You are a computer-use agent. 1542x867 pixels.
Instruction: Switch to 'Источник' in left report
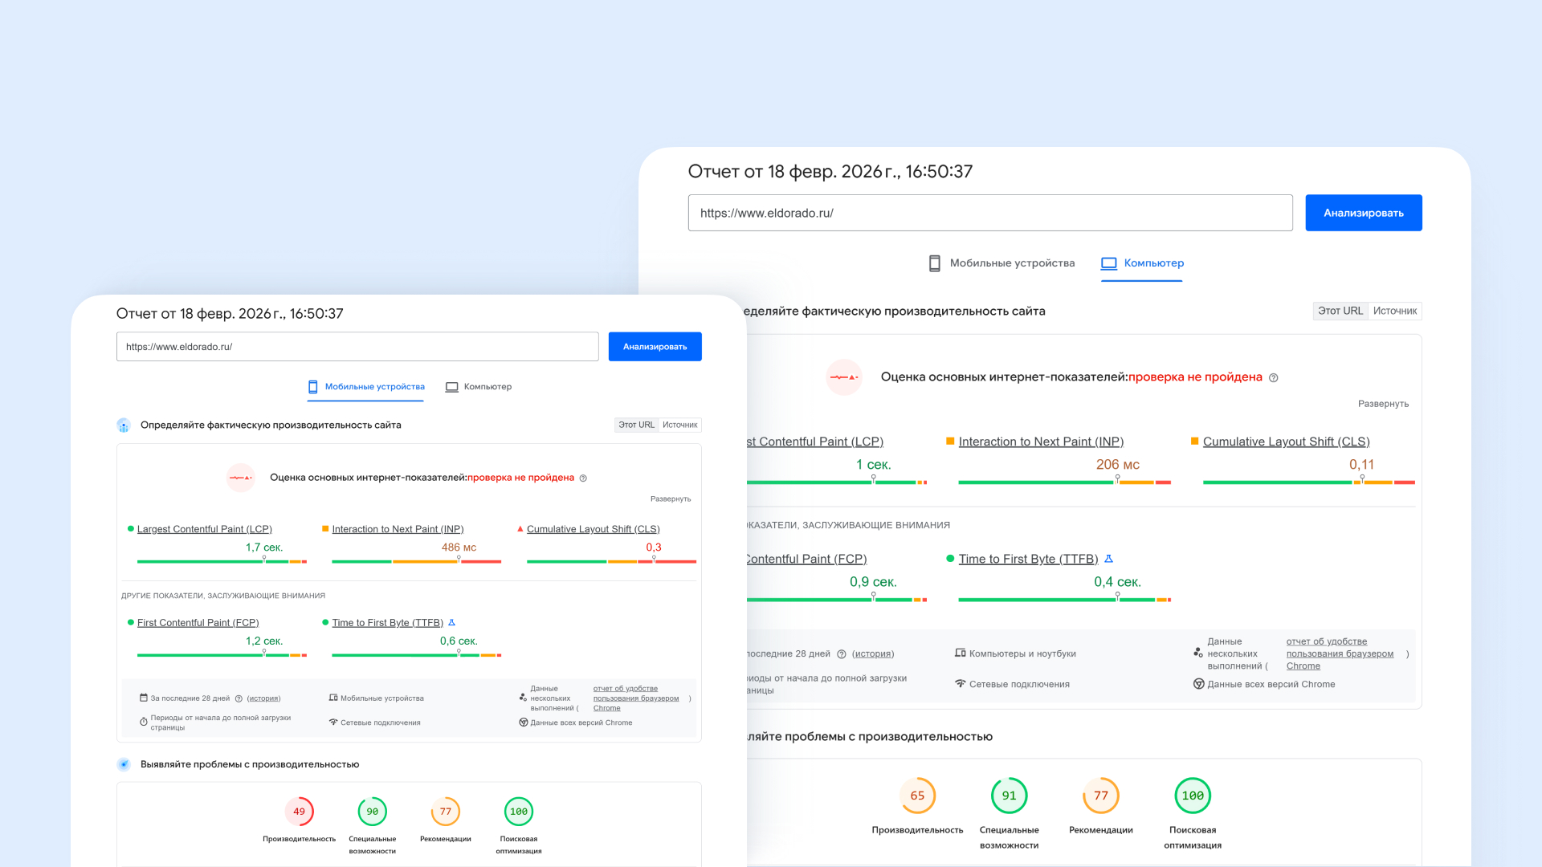[679, 425]
